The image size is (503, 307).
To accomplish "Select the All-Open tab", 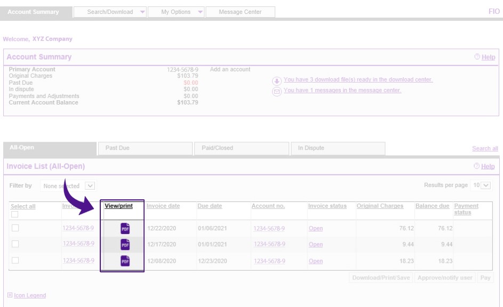I will click(50, 148).
